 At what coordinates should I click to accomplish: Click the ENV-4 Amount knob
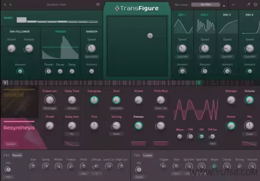tap(250, 71)
